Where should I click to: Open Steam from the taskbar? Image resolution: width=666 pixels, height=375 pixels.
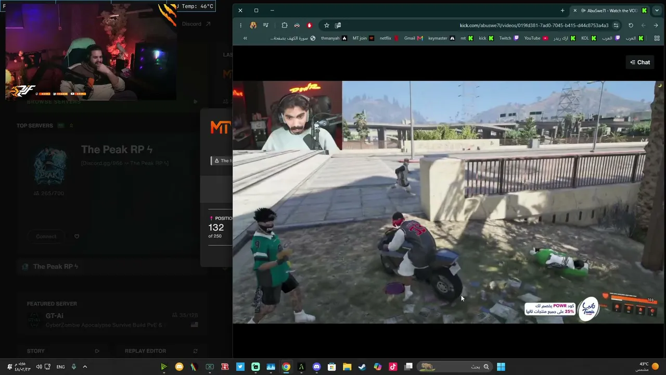(362, 367)
